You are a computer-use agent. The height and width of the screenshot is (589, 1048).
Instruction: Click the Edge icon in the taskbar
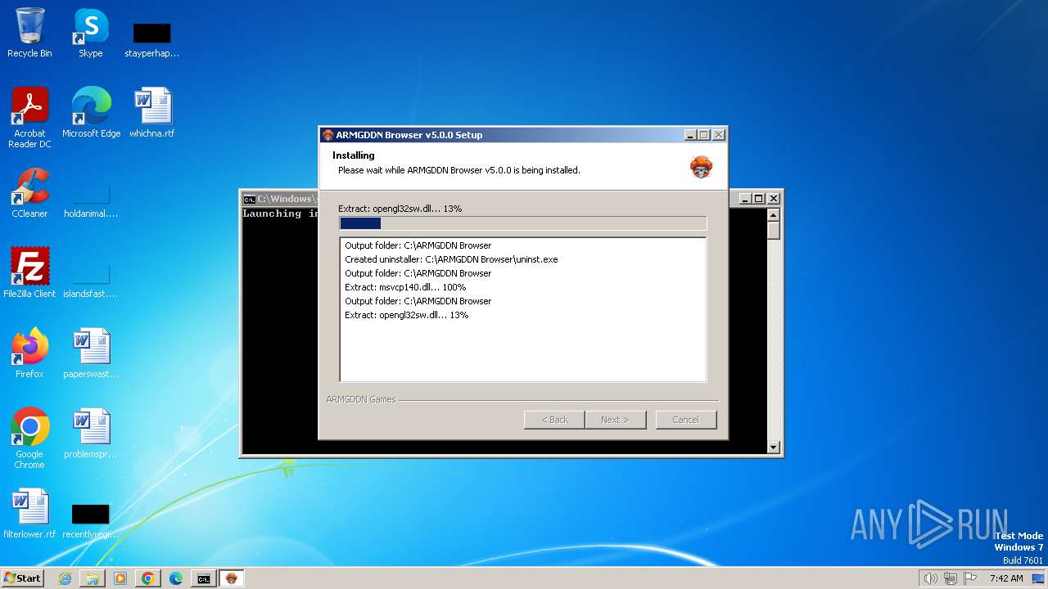pos(176,578)
